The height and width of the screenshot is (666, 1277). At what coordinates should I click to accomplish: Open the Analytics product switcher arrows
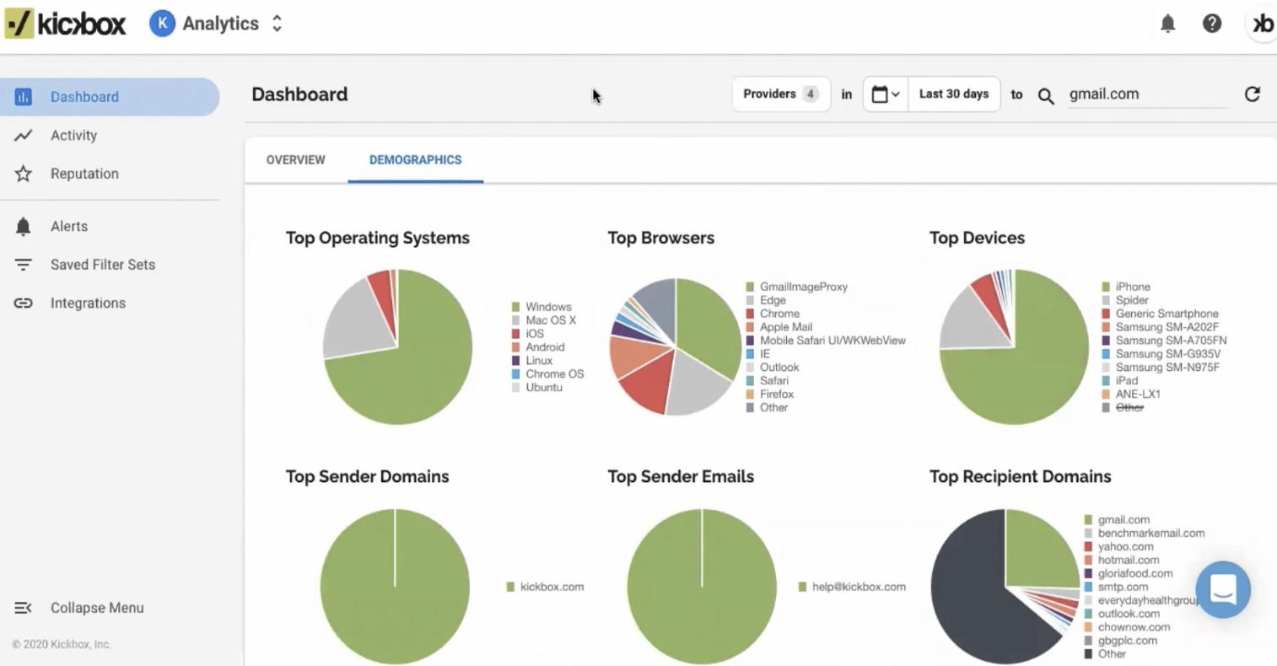[277, 24]
